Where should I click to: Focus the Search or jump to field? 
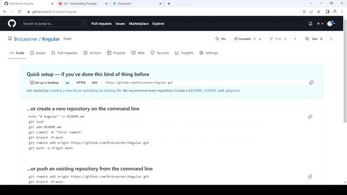click(54, 24)
